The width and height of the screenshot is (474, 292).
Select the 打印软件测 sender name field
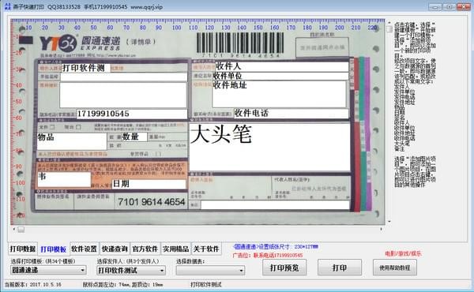click(86, 68)
